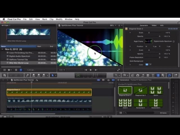180x135 pixels.
Task: Open the viewer zoom 36% dropdown
Action: point(113,25)
